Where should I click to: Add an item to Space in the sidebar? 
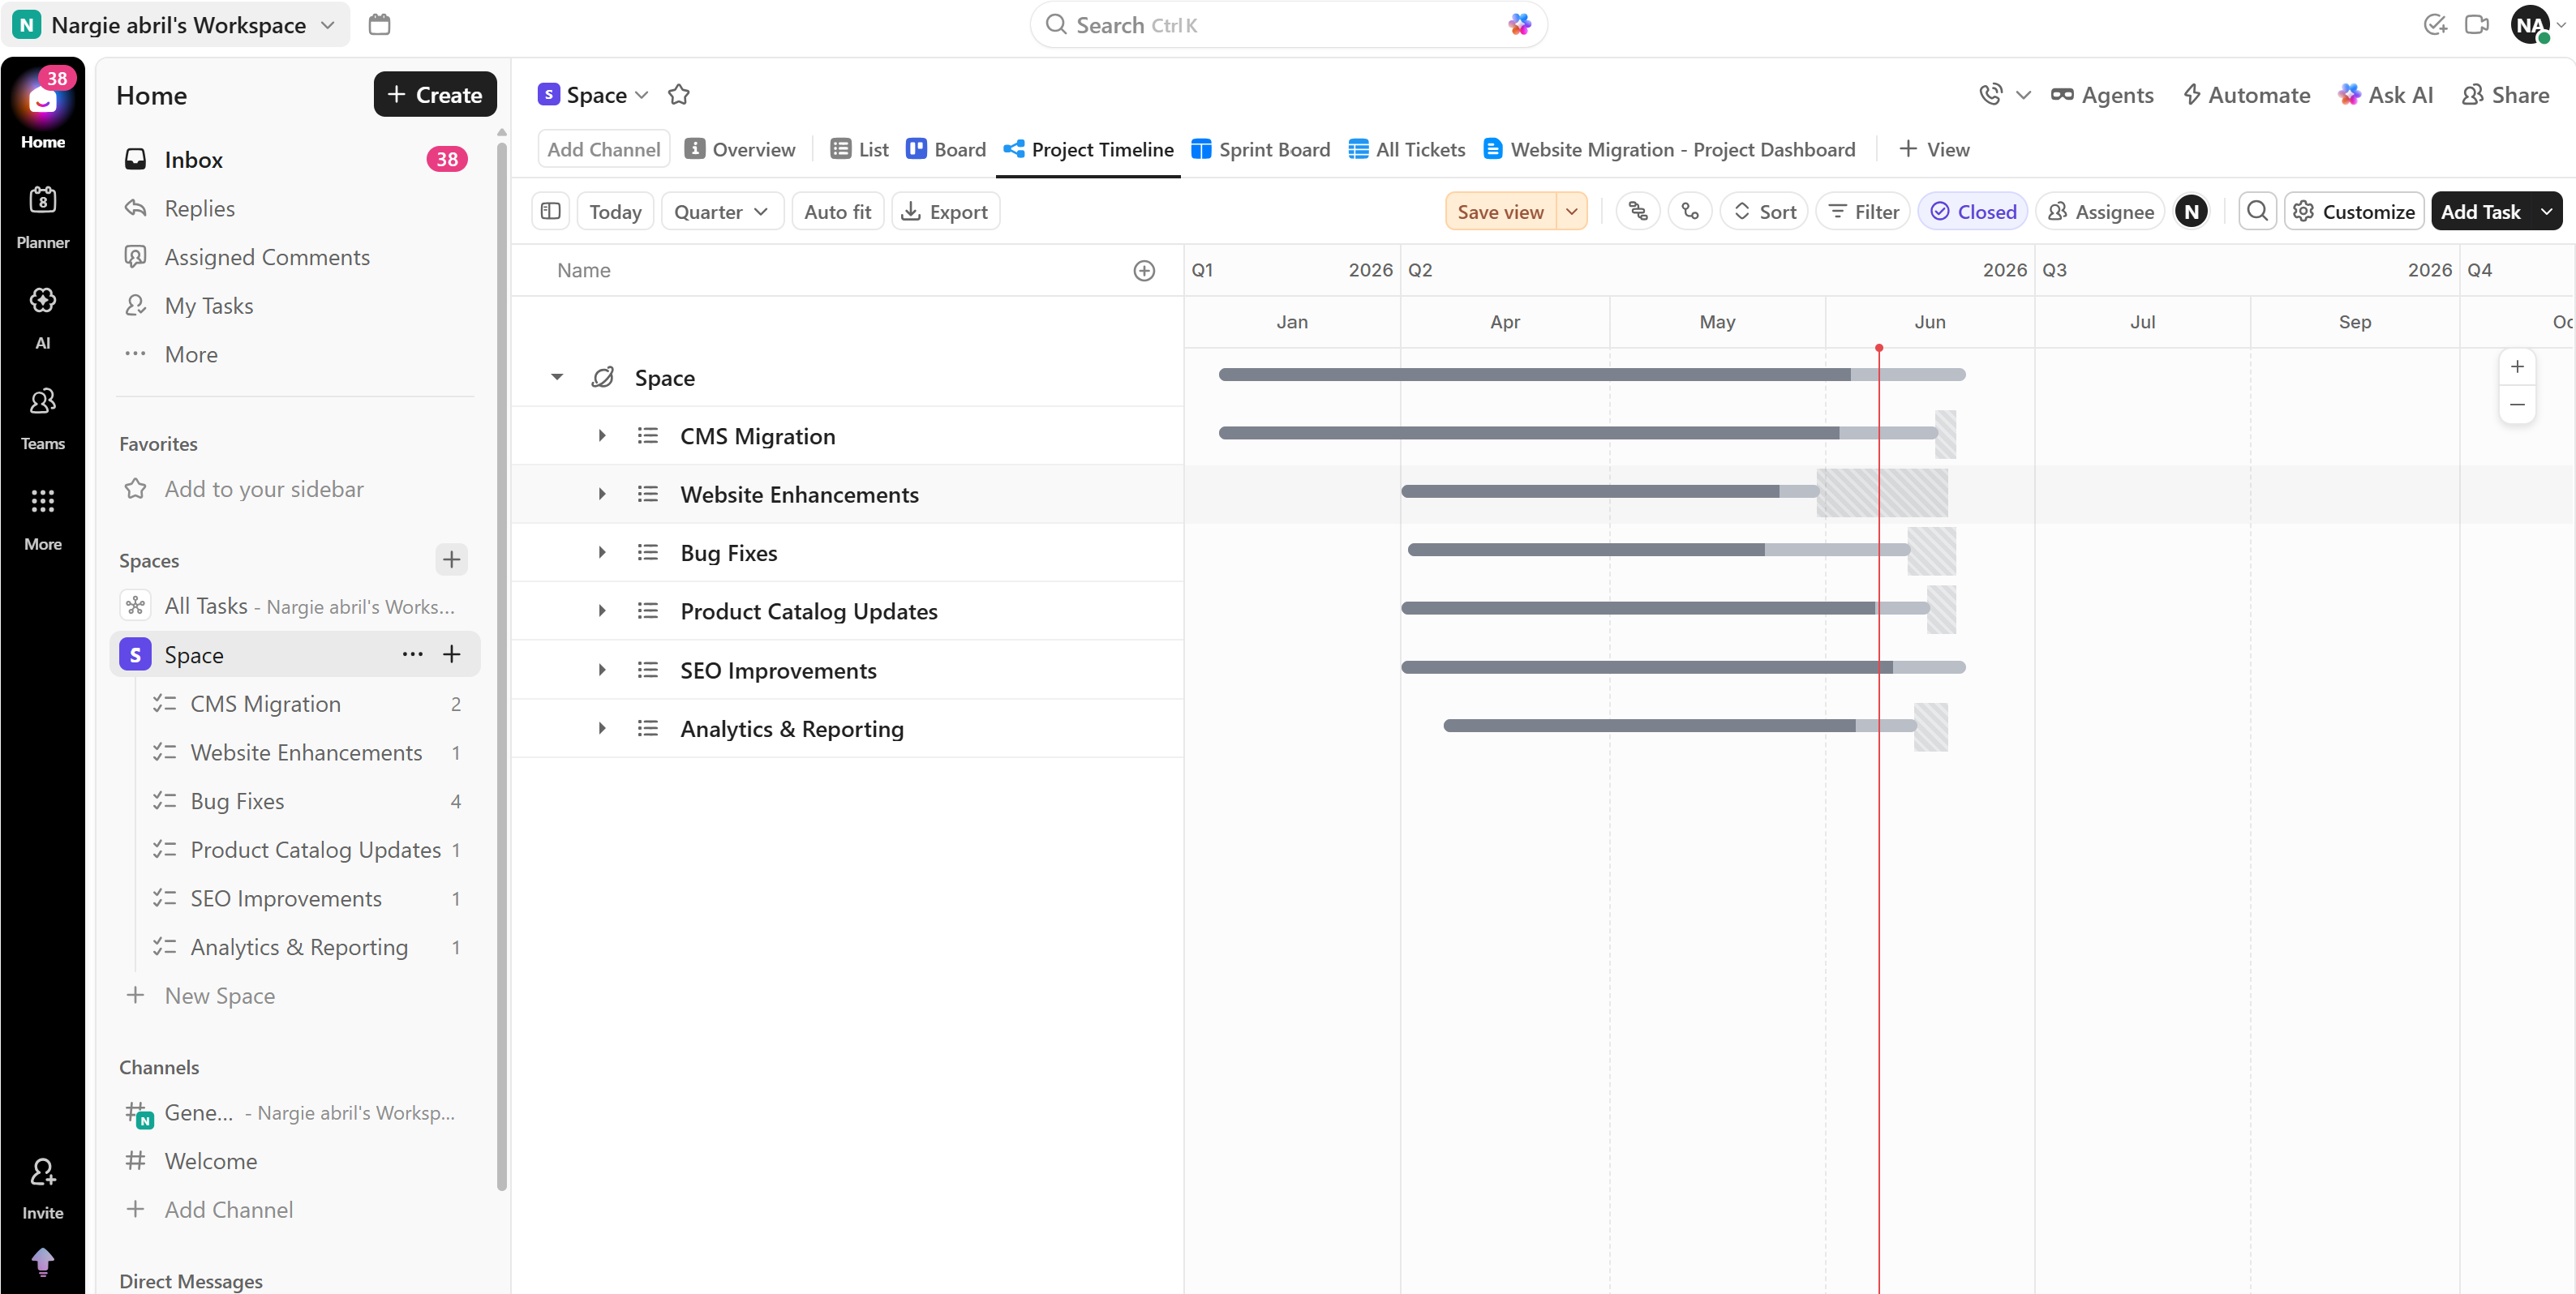[452, 654]
